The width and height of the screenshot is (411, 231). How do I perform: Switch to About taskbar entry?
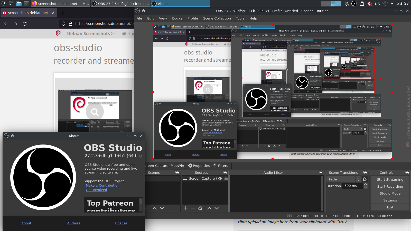point(180,4)
